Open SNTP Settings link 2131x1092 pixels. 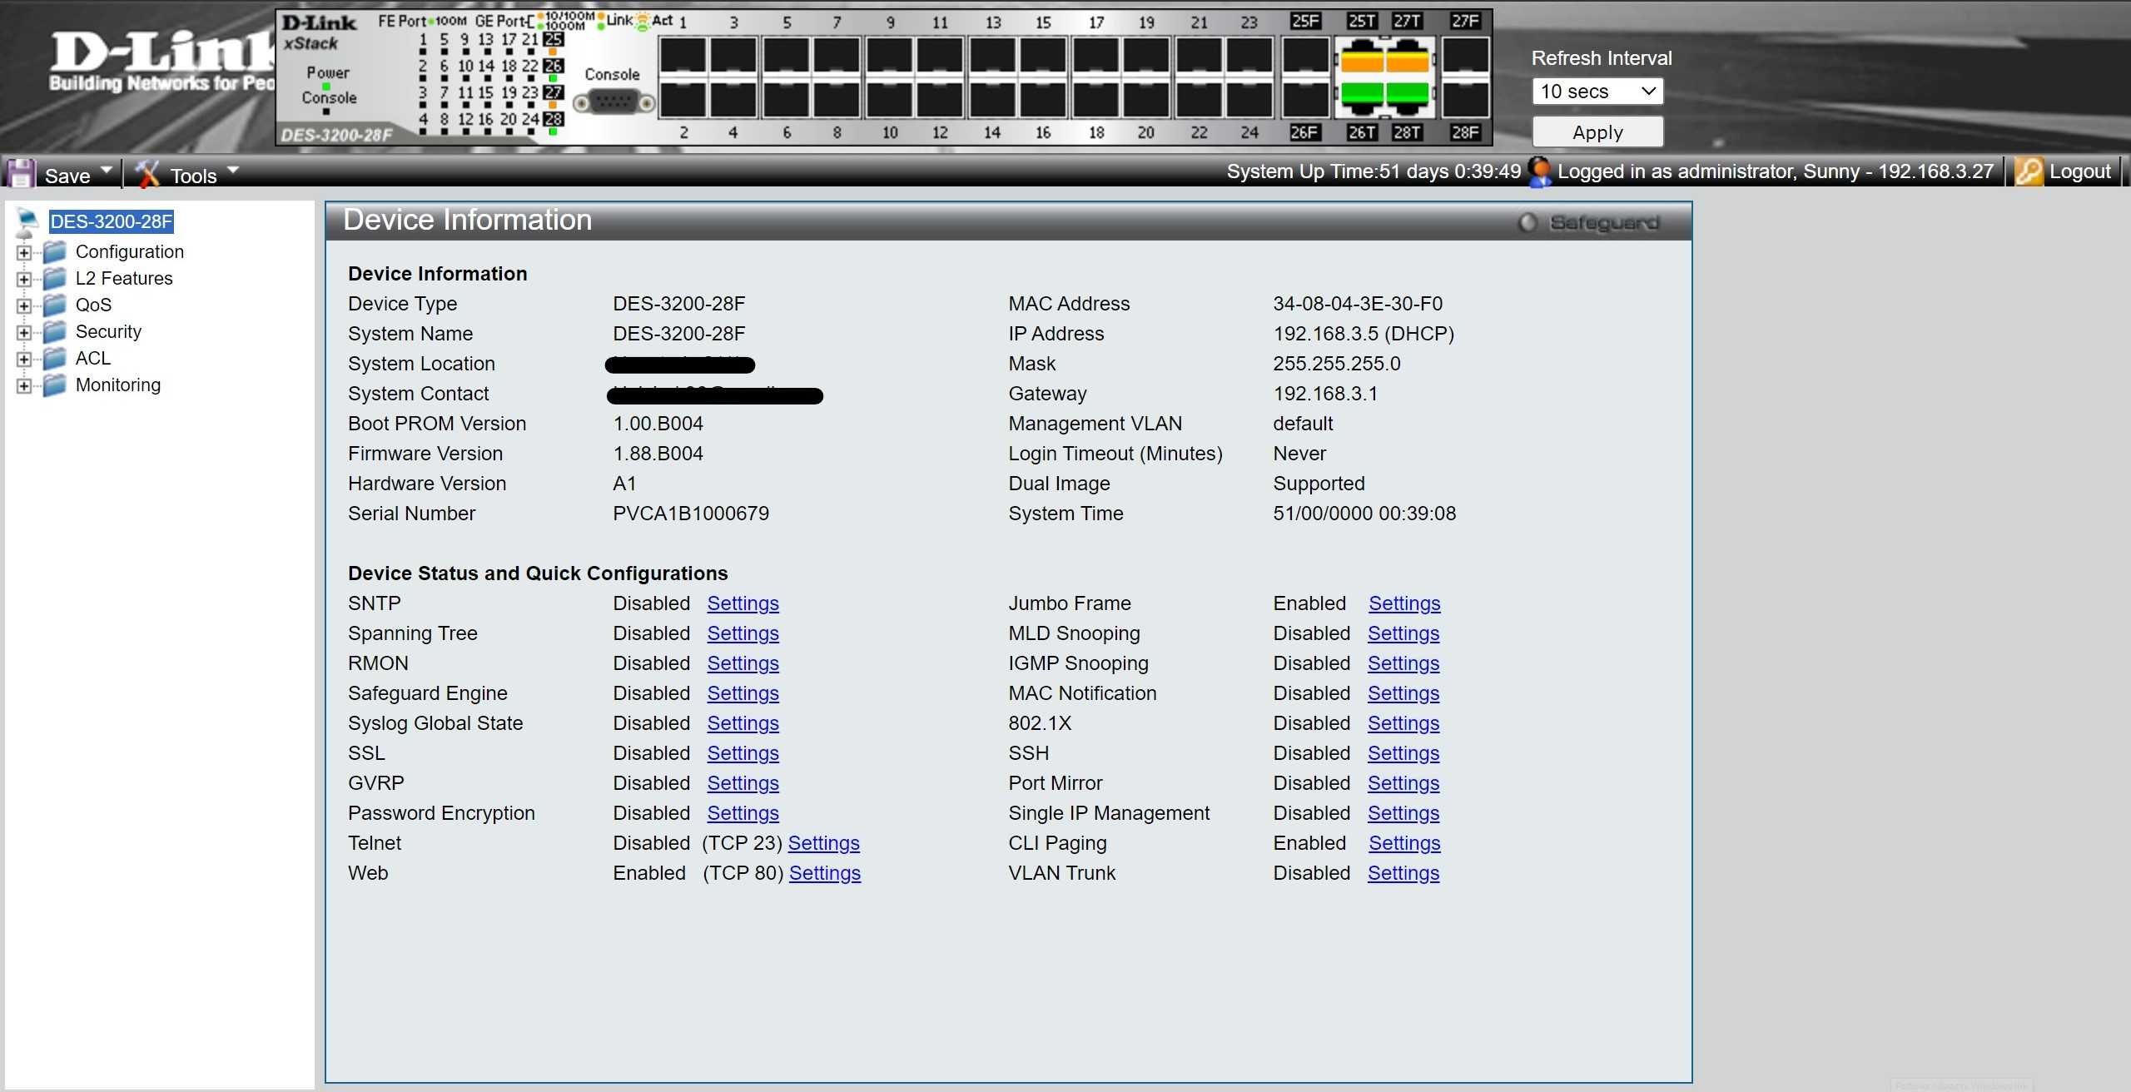[x=743, y=603]
